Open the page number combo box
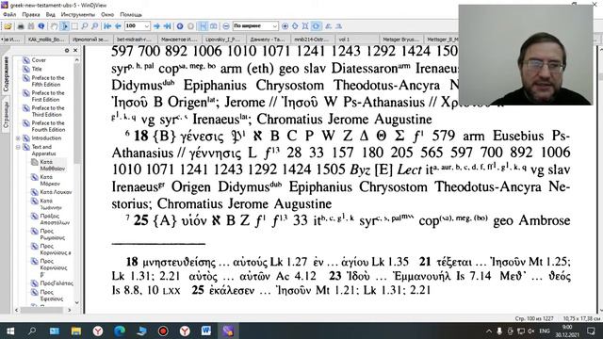 (137, 26)
